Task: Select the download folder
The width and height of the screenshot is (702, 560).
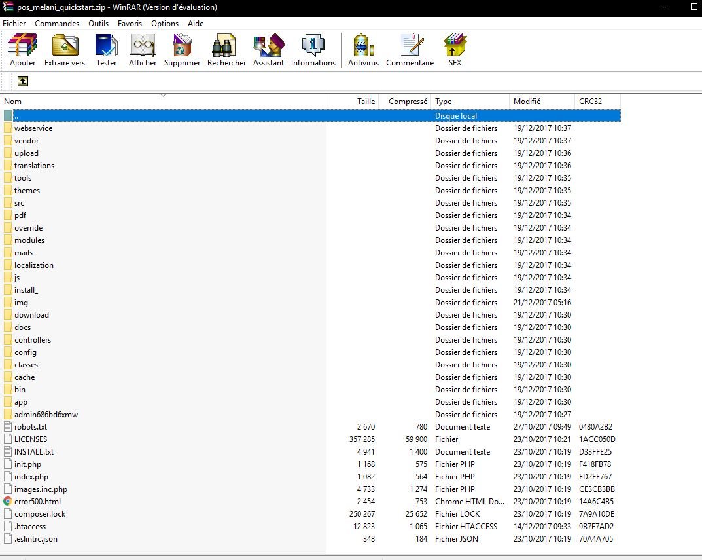Action: click(31, 315)
